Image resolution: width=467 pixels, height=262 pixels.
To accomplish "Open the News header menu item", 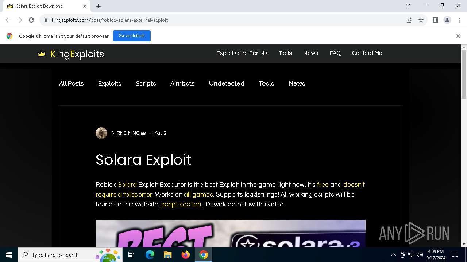I will 310,53.
